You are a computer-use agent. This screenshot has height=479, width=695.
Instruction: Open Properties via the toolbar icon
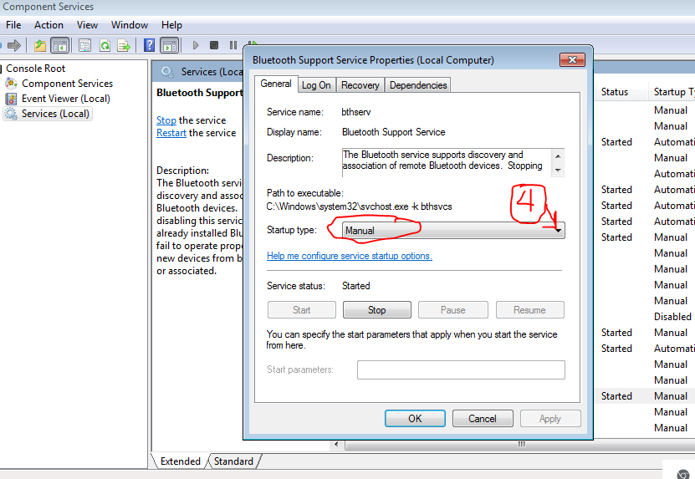click(84, 45)
